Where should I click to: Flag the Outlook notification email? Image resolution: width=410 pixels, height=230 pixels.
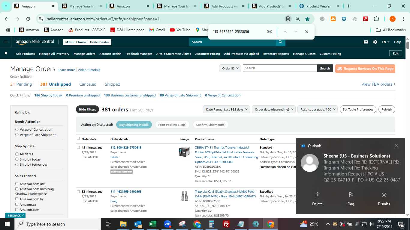351,199
